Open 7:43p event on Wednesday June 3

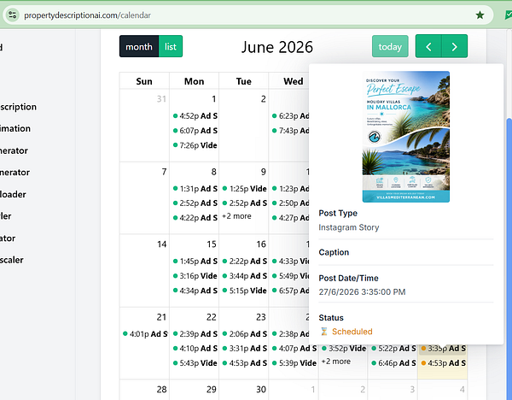(x=290, y=131)
